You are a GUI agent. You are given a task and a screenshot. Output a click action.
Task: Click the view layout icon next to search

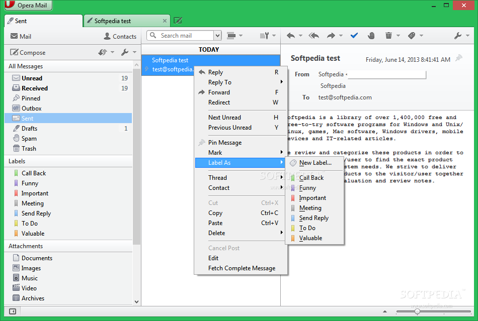tap(231, 36)
